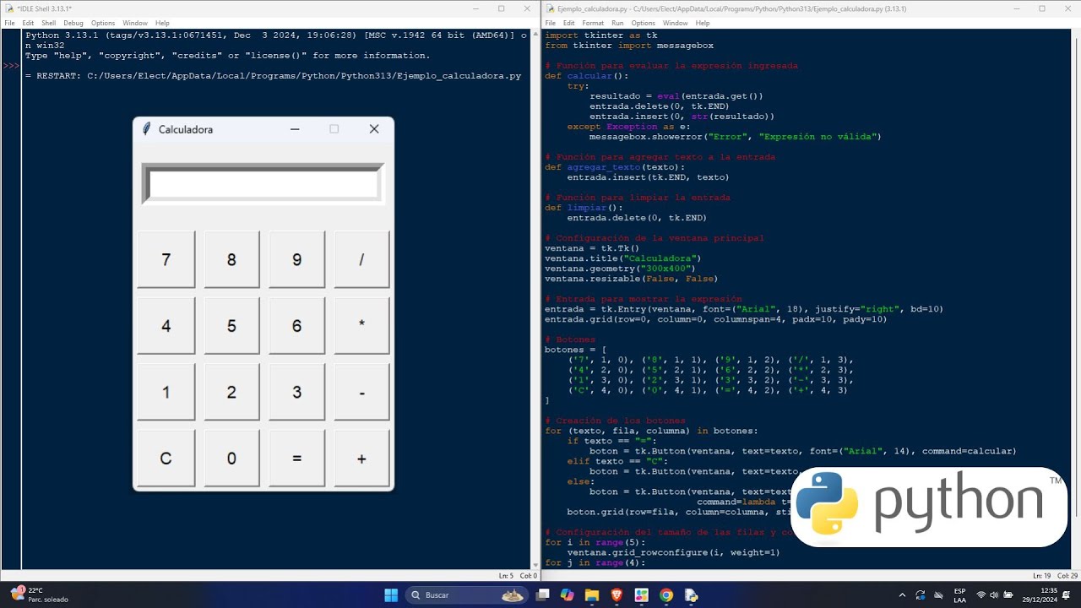Image resolution: width=1081 pixels, height=608 pixels.
Task: Click the 8 button in Calculadora
Action: click(x=231, y=259)
